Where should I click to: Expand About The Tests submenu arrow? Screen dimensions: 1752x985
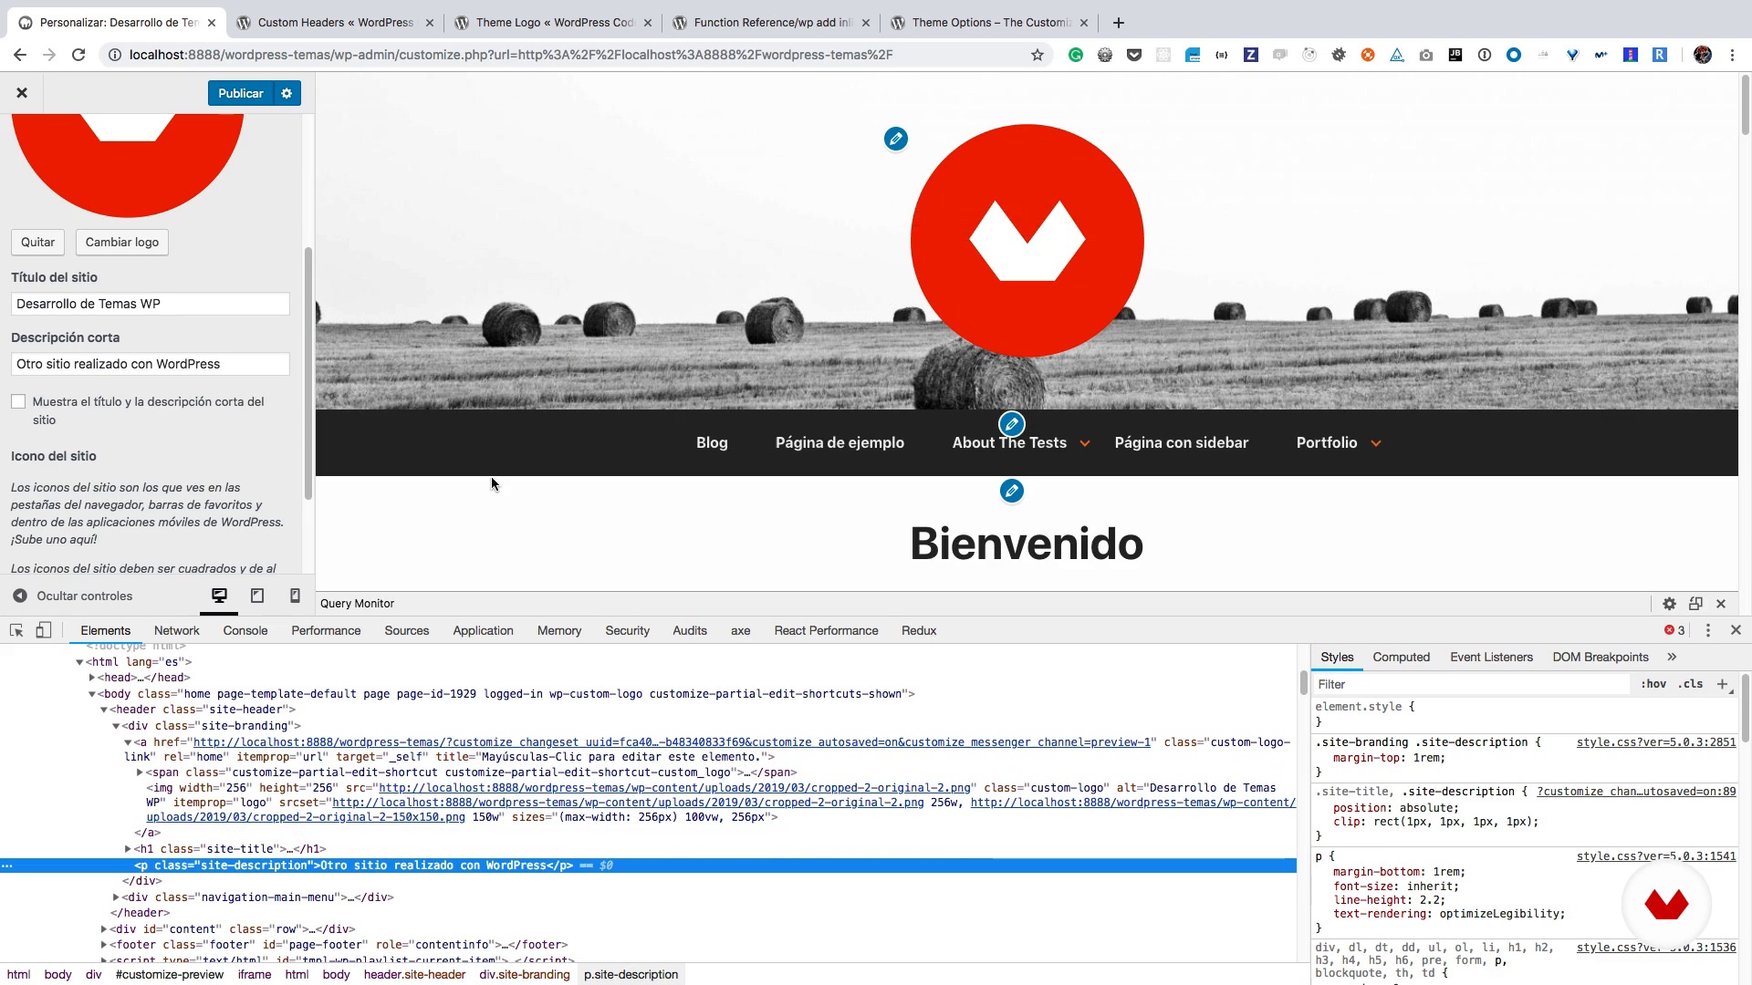tap(1085, 443)
